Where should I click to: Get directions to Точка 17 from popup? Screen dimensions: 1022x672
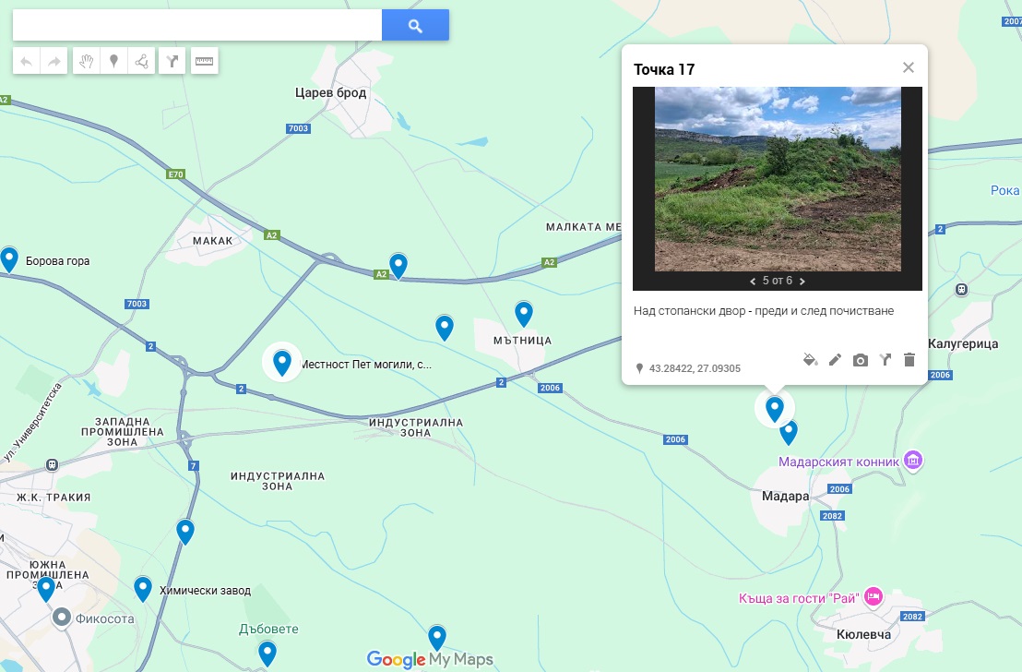(885, 360)
